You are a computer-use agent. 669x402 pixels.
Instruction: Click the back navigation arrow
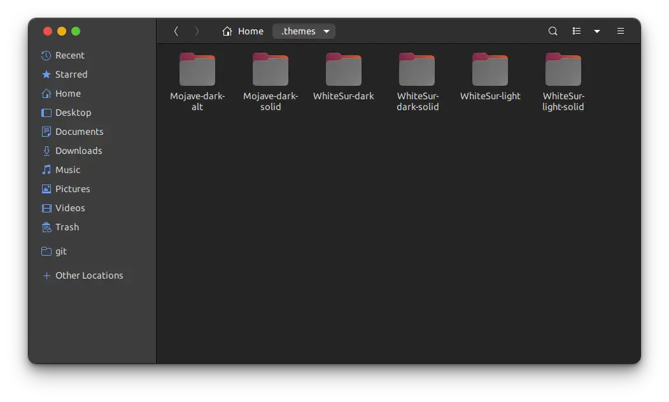176,31
